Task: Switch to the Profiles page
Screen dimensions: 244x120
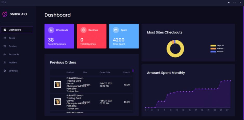Action: tap(17, 62)
